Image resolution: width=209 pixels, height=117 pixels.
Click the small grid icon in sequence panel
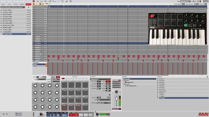110,95
